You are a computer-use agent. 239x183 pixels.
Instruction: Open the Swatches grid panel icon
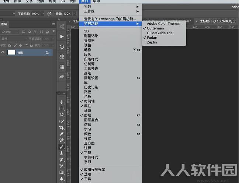click(62, 67)
